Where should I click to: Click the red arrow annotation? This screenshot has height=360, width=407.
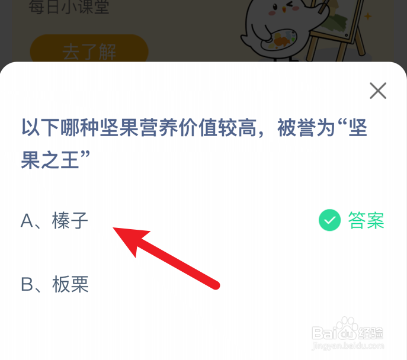click(166, 258)
